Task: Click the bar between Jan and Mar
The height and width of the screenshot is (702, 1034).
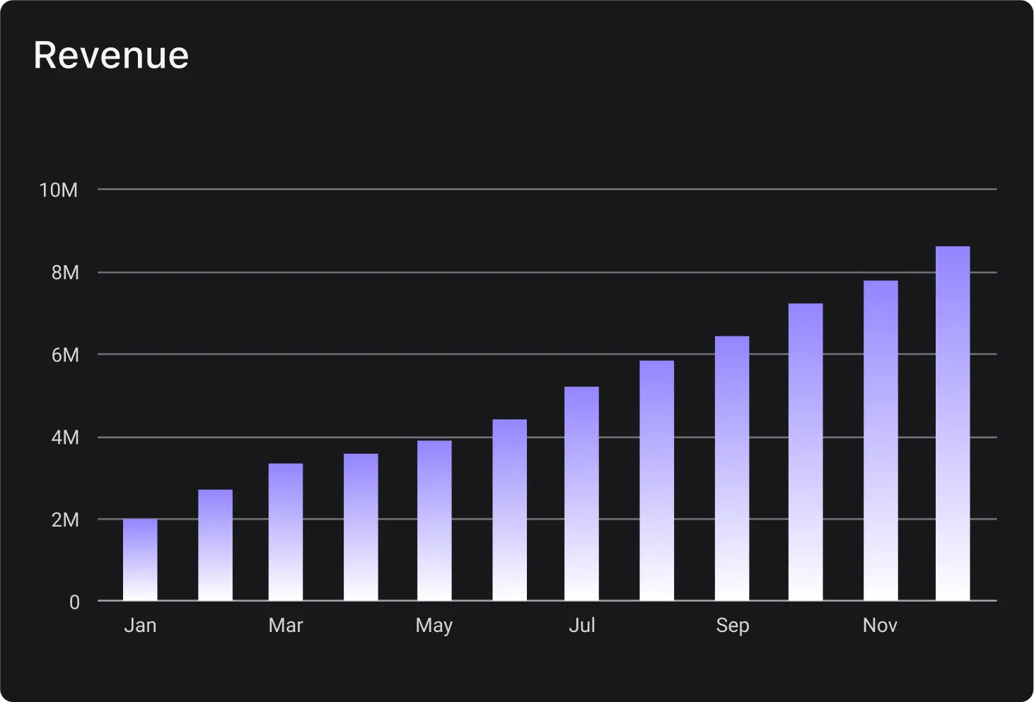Action: (215, 545)
